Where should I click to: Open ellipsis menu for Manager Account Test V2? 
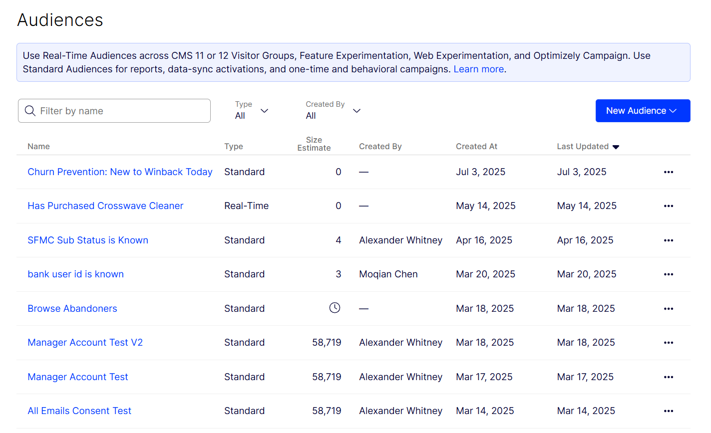pos(668,343)
